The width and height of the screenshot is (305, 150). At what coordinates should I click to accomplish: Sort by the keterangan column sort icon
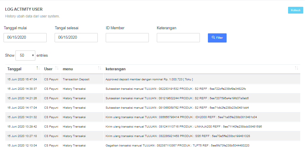click(x=296, y=68)
